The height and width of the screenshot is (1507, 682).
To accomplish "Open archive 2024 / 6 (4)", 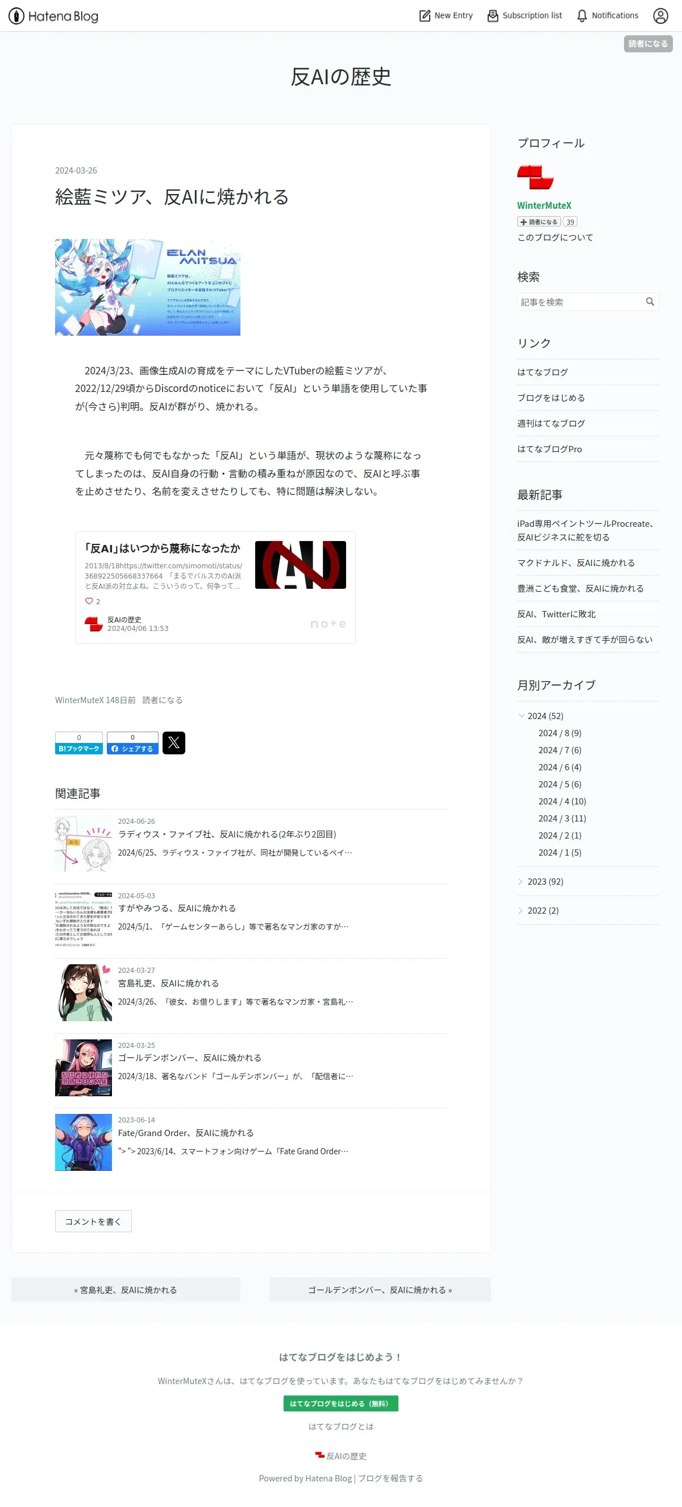I will tap(559, 767).
